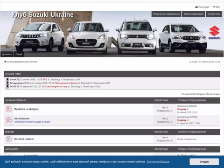Open Yevgeniy profile in Правила row
This screenshot has height=168, width=224.
pyautogui.click(x=182, y=109)
